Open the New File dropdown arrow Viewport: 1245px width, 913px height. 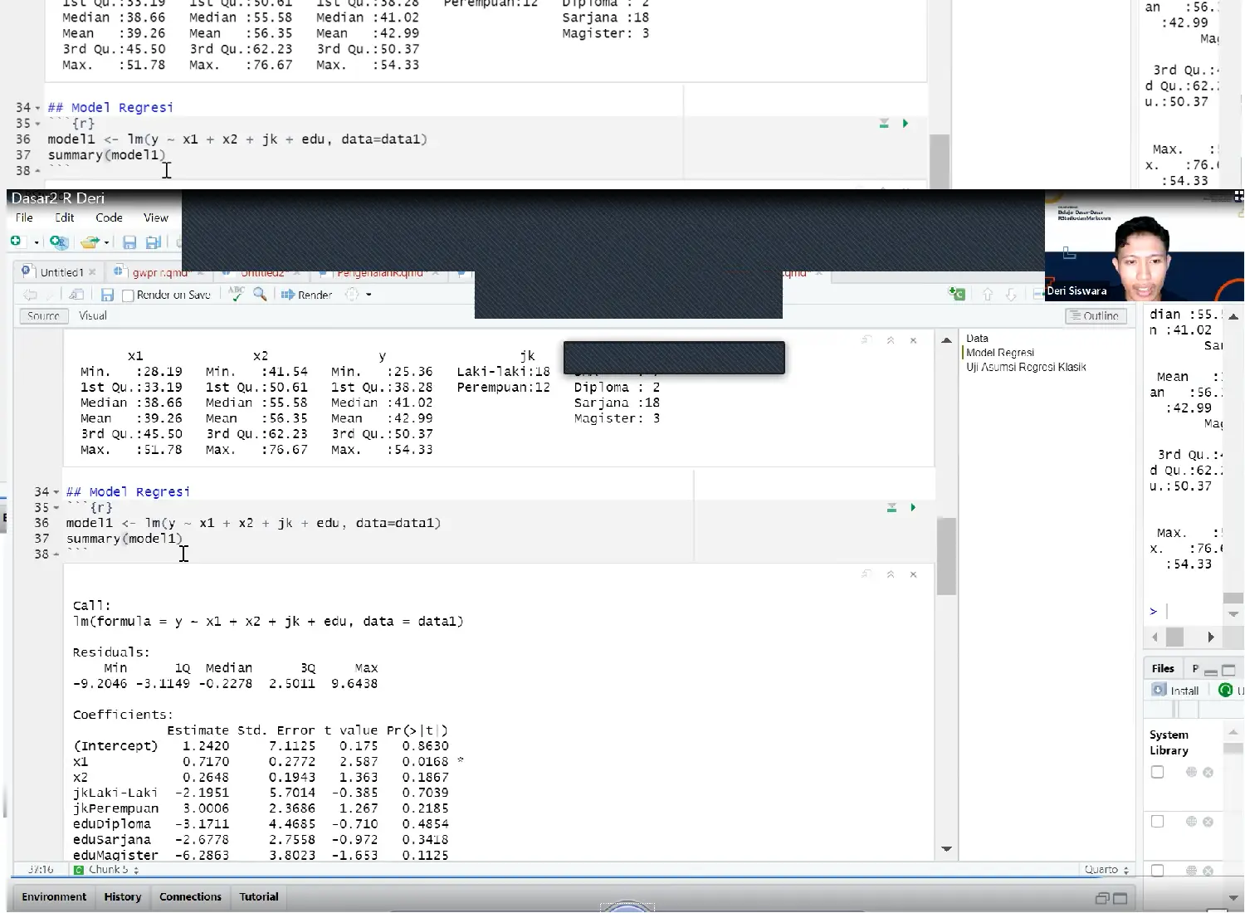pyautogui.click(x=37, y=242)
